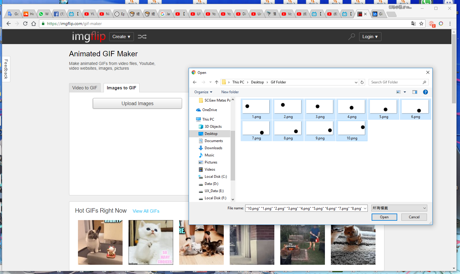Bookmark this page with the star icon
The image size is (460, 274).
[x=421, y=24]
